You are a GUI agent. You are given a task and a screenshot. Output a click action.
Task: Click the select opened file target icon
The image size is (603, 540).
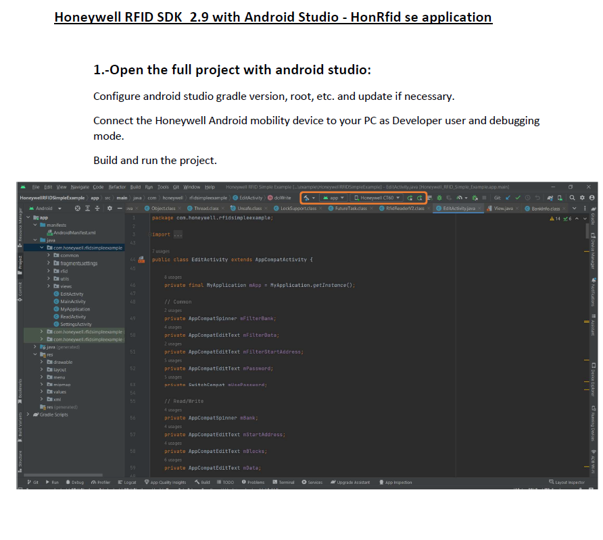coord(78,209)
